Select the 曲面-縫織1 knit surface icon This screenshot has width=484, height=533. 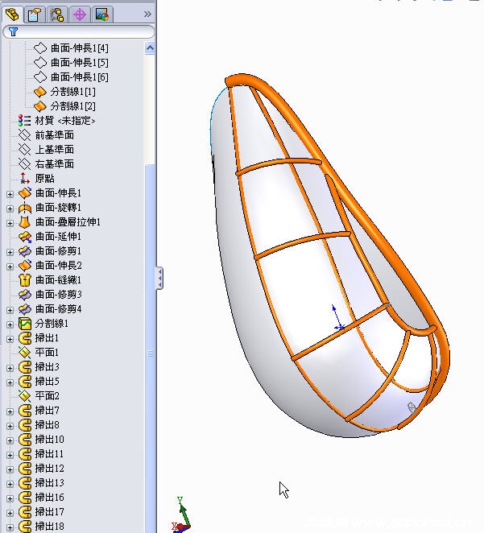click(25, 280)
